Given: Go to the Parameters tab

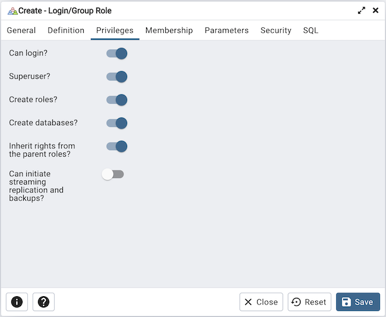Looking at the screenshot, I should (226, 30).
